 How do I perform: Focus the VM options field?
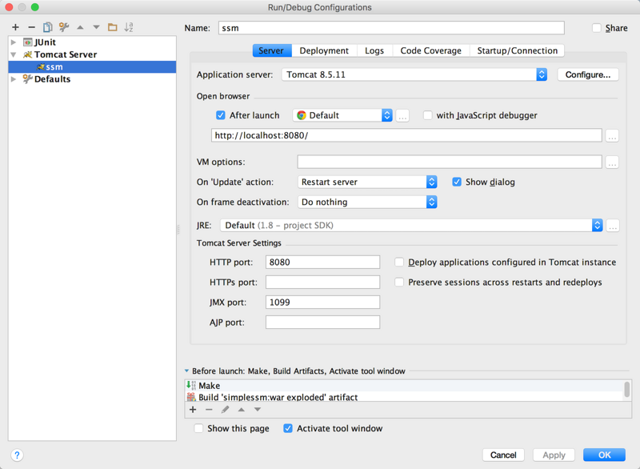450,162
